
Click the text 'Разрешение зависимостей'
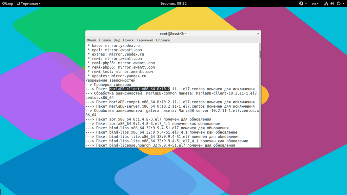(x=110, y=80)
